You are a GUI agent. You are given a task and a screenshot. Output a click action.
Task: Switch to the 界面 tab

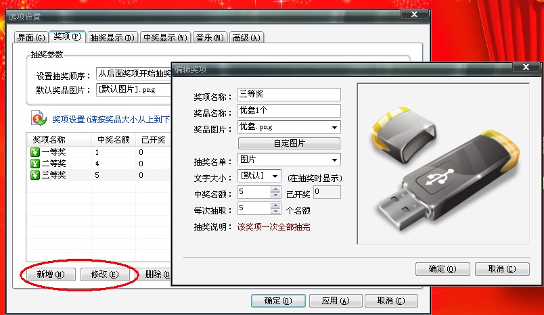(x=30, y=37)
